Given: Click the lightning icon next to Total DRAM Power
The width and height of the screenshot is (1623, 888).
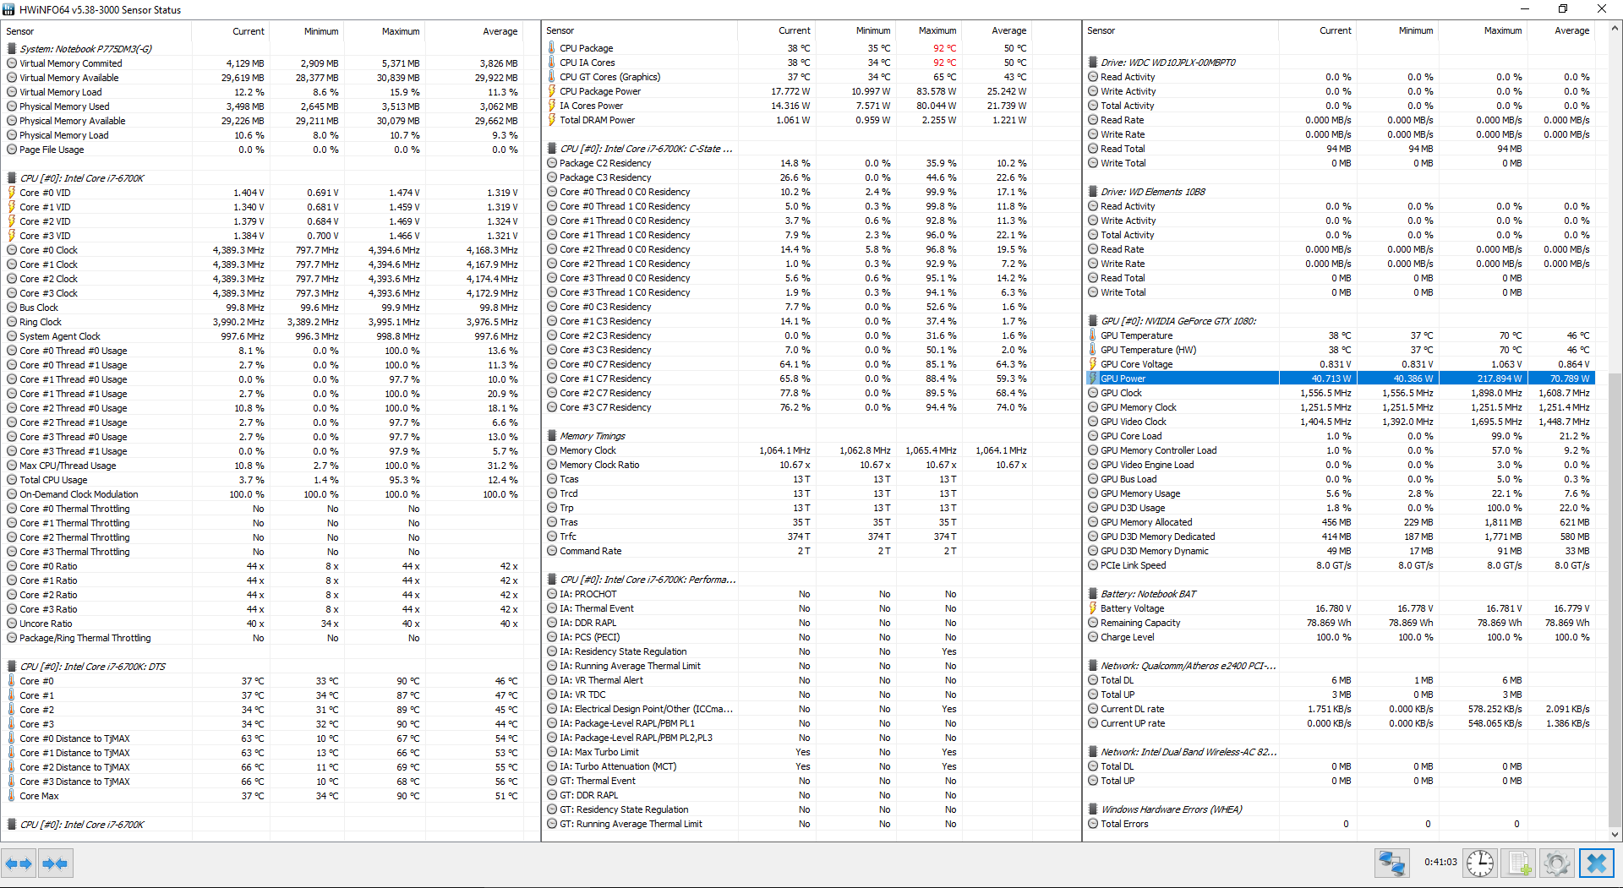Looking at the screenshot, I should tap(552, 120).
